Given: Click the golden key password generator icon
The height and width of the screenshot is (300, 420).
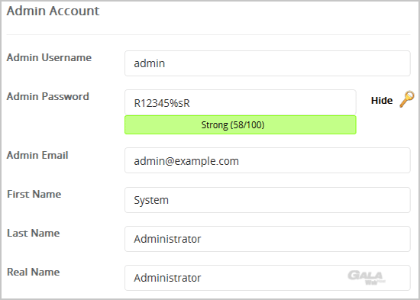Looking at the screenshot, I should click(x=407, y=99).
